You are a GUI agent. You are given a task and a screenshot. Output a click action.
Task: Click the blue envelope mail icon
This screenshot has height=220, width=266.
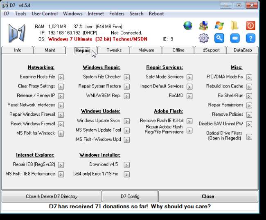(234, 38)
